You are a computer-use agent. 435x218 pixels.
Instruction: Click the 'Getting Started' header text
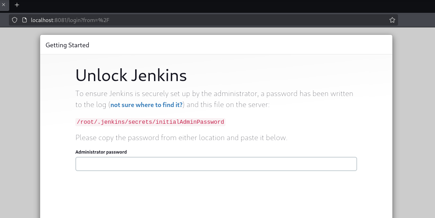tap(67, 45)
